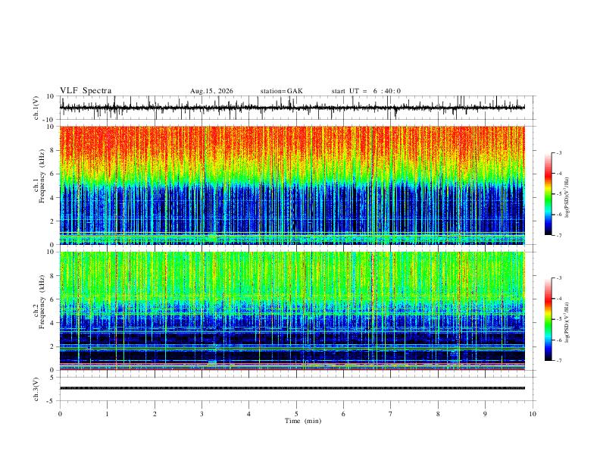This screenshot has height=464, width=600.
Task: Click the 9 minute tick on time axis
Action: pyautogui.click(x=485, y=414)
